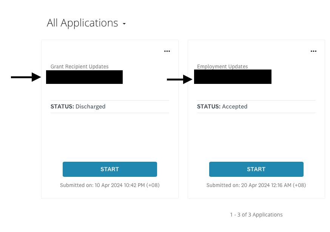Select the Grant Recipient Updates label

tap(80, 67)
